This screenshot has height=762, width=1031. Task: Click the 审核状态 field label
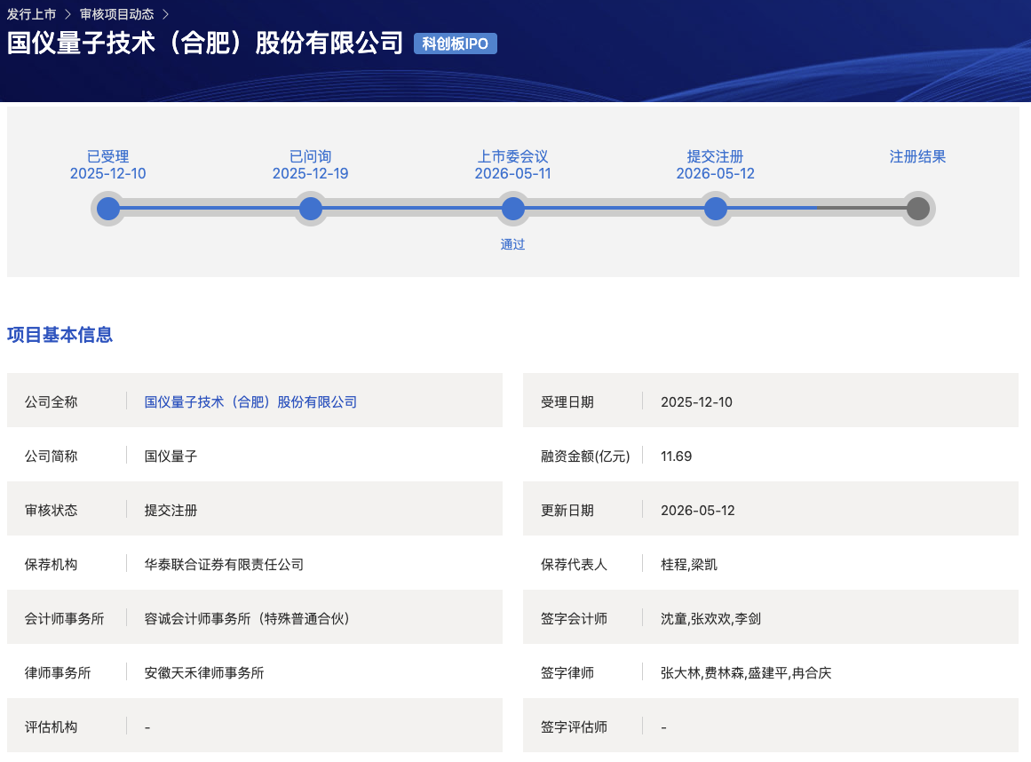[52, 510]
